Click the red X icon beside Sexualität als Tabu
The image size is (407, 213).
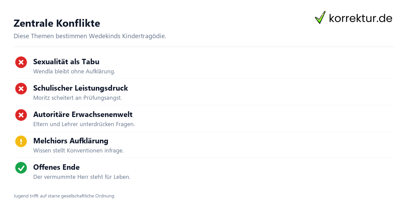coord(21,62)
